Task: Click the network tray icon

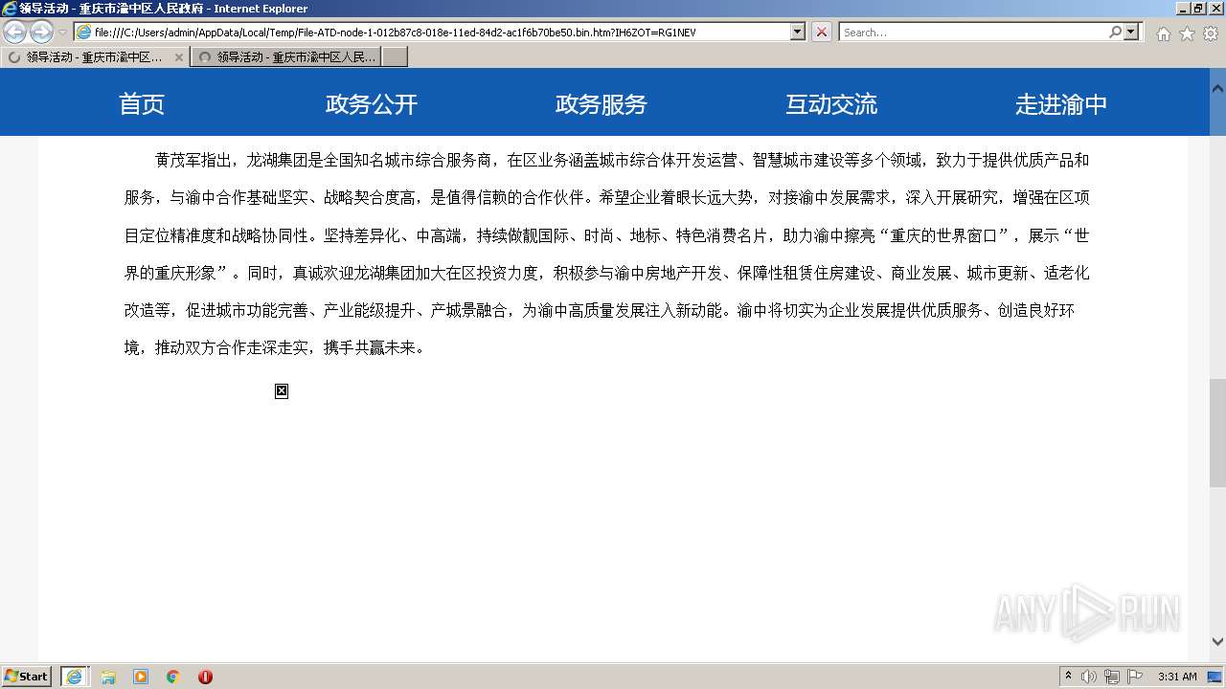Action: point(1112,677)
